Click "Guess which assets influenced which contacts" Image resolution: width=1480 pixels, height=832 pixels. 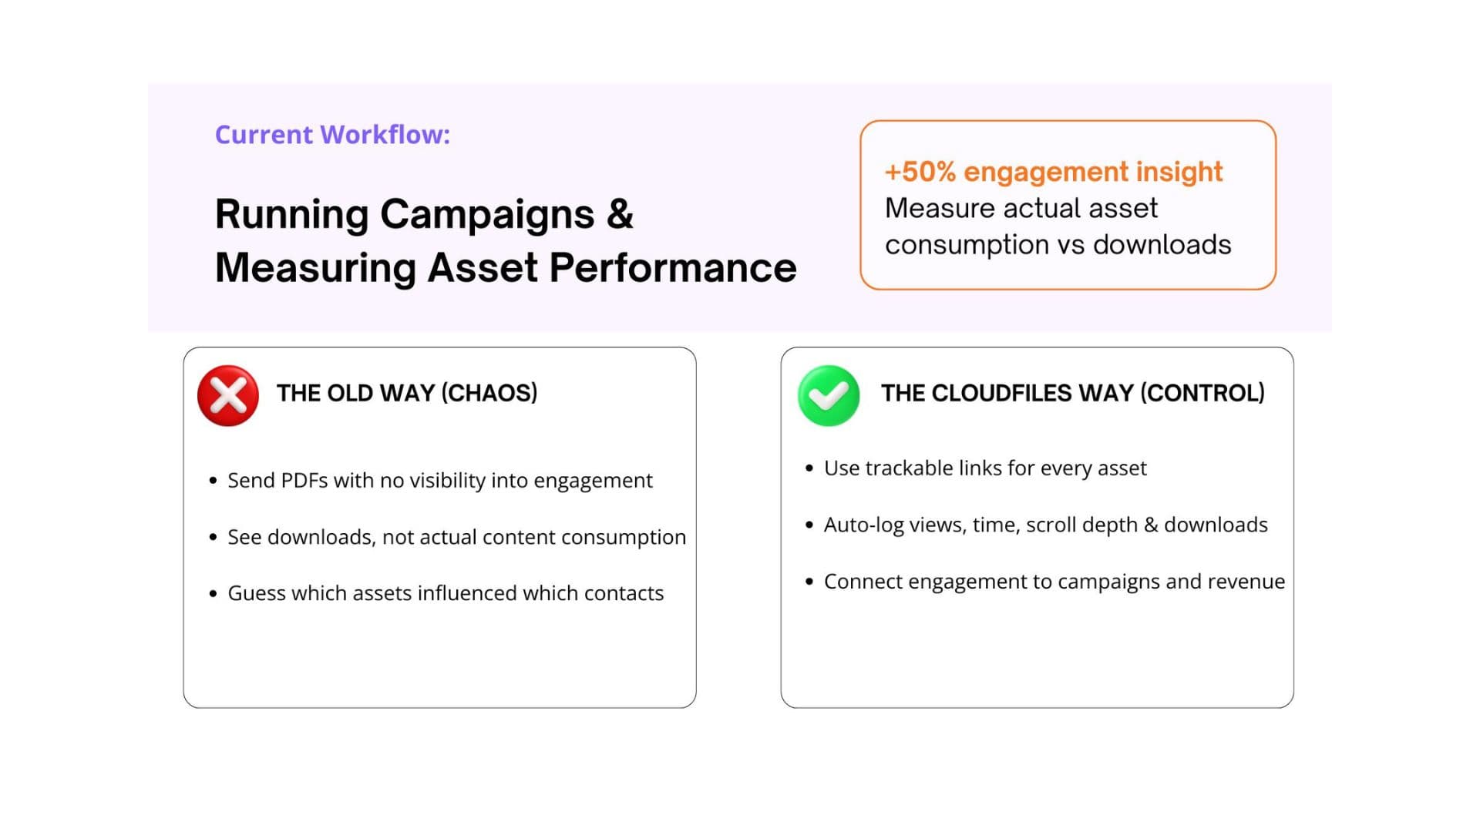click(x=446, y=593)
